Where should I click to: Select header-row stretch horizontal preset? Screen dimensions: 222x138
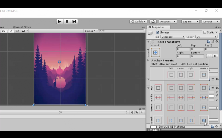coord(204,75)
